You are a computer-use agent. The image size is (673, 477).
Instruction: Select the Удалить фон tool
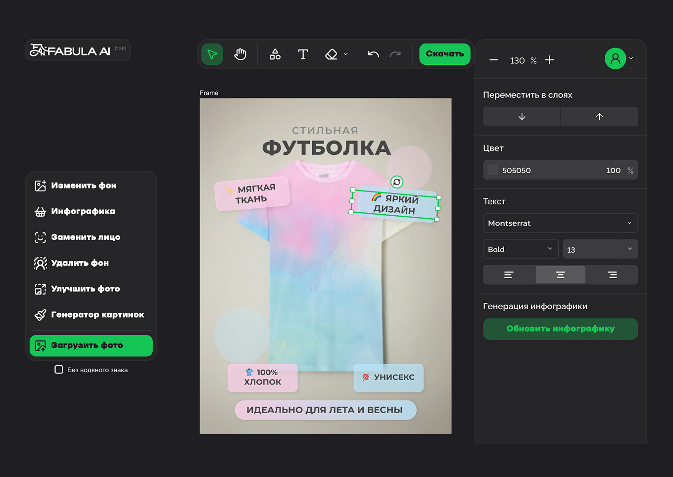pos(80,263)
